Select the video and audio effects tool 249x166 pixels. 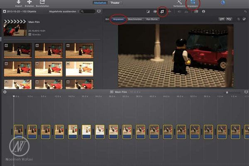click(196, 12)
